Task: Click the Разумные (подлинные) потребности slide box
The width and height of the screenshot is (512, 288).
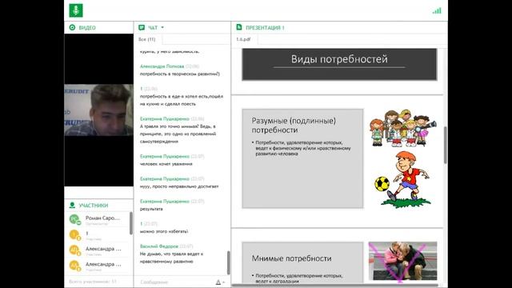Action: (302, 158)
